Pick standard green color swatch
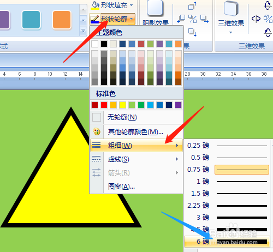 click(x=141, y=105)
